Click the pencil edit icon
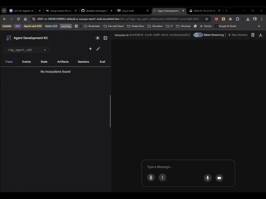 [98, 49]
